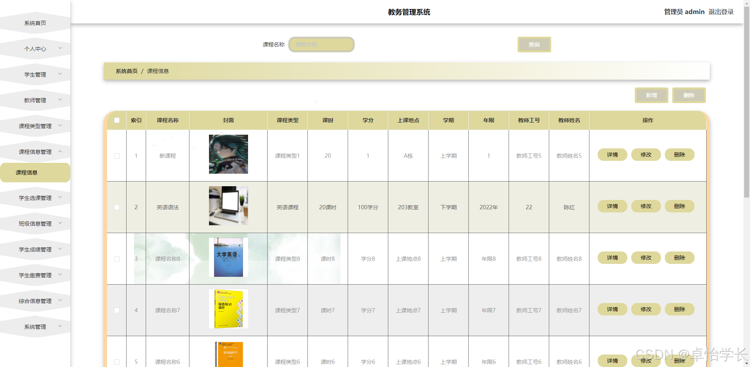The width and height of the screenshot is (750, 367).
Task: Click the 203教室 location cell
Action: [408, 207]
